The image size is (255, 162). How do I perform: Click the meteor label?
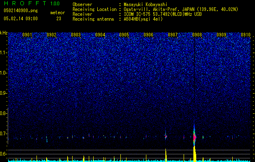coord(58,13)
